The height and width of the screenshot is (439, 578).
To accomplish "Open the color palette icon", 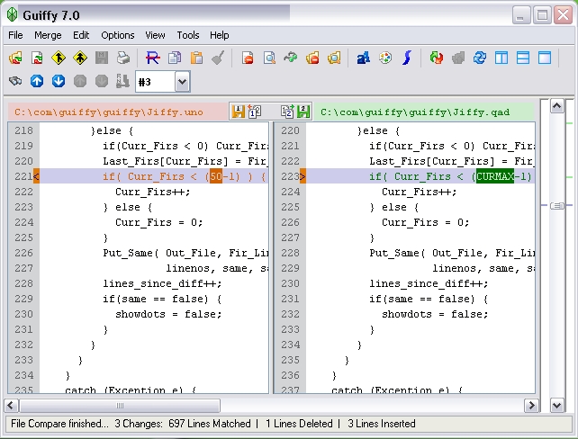I will (385, 58).
